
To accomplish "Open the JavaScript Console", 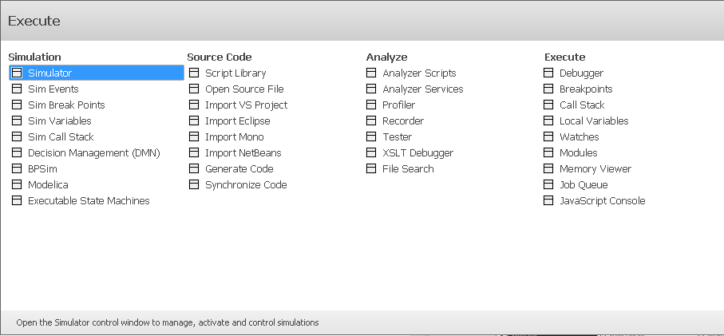I will (x=602, y=201).
